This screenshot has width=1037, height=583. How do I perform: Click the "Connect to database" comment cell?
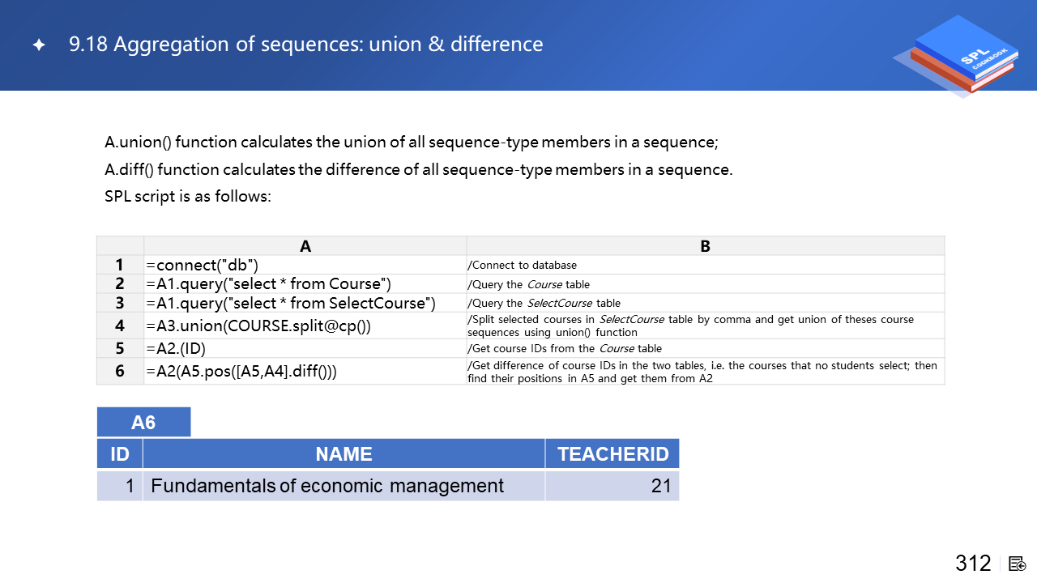[705, 265]
